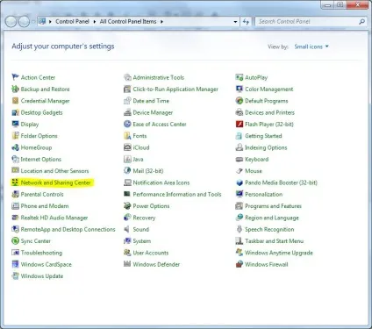Open Pando Media Booster (32-bit)
Image resolution: width=372 pixels, height=329 pixels.
coord(281,182)
